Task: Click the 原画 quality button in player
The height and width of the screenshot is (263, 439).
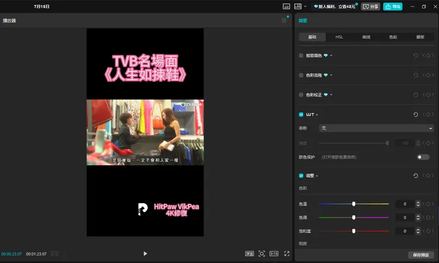Action: pos(249,254)
